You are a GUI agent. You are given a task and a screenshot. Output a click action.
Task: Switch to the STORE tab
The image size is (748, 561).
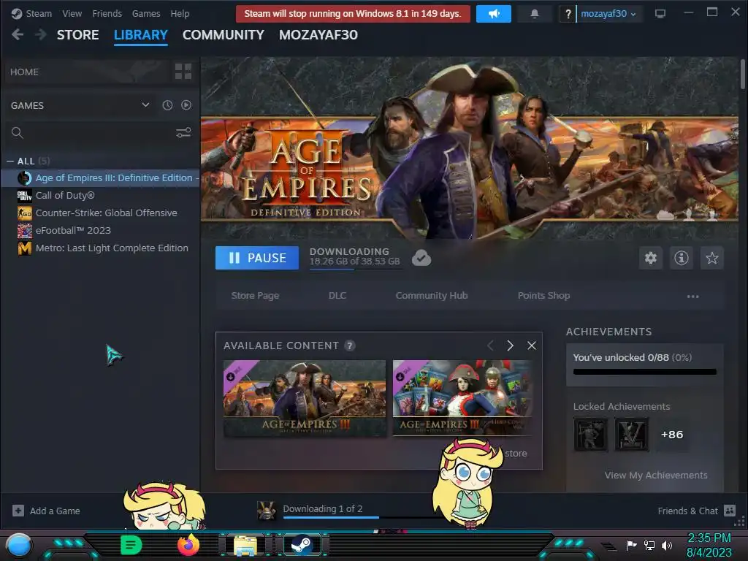point(77,35)
